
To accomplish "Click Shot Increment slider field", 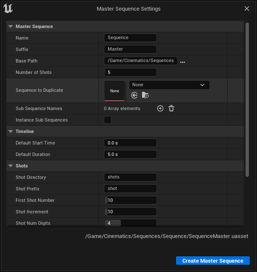I will click(130, 212).
